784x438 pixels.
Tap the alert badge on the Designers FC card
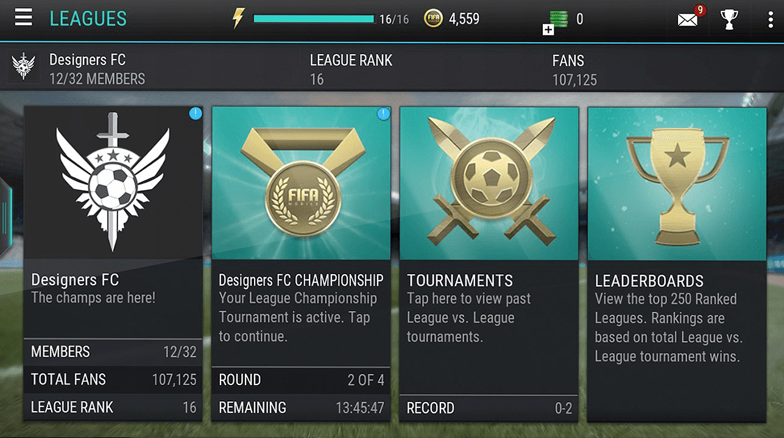click(x=195, y=113)
